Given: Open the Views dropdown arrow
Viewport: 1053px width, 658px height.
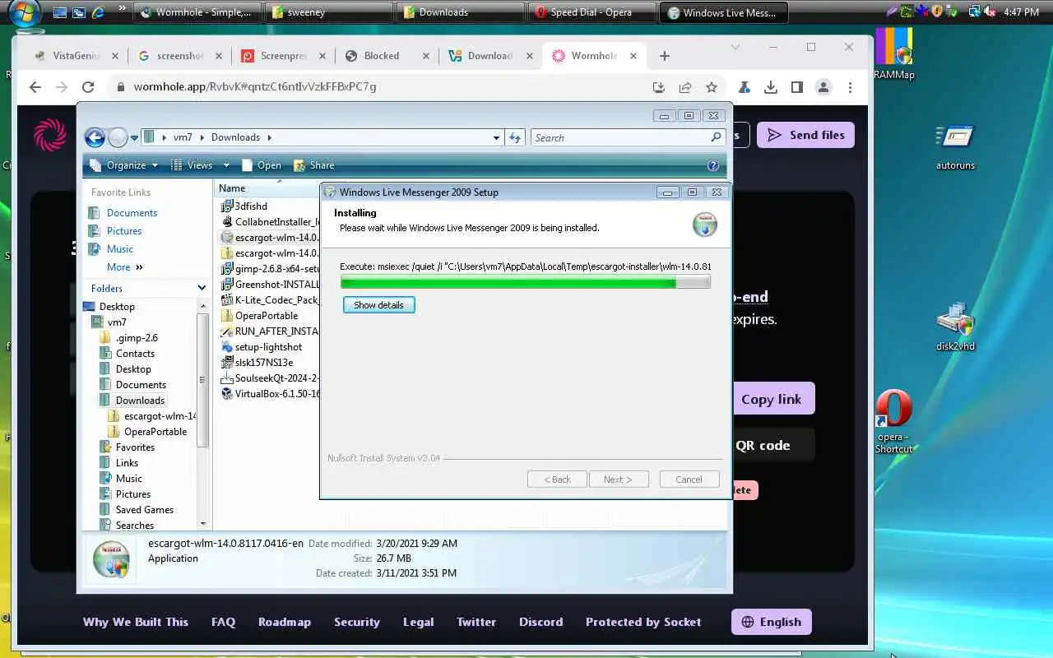Looking at the screenshot, I should pyautogui.click(x=225, y=165).
